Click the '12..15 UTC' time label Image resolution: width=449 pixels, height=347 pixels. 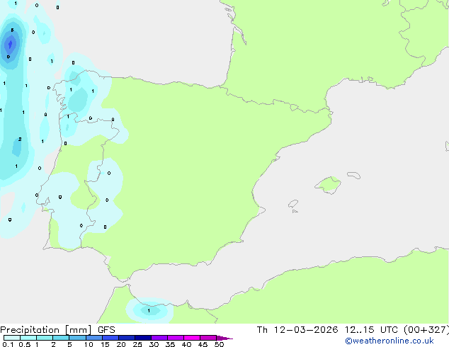click(x=371, y=330)
